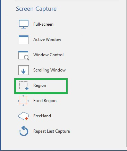Select the Active Window text label
This screenshot has width=127, height=151.
(47, 40)
